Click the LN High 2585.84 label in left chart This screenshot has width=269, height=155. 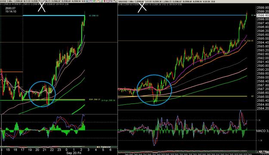click(x=108, y=100)
